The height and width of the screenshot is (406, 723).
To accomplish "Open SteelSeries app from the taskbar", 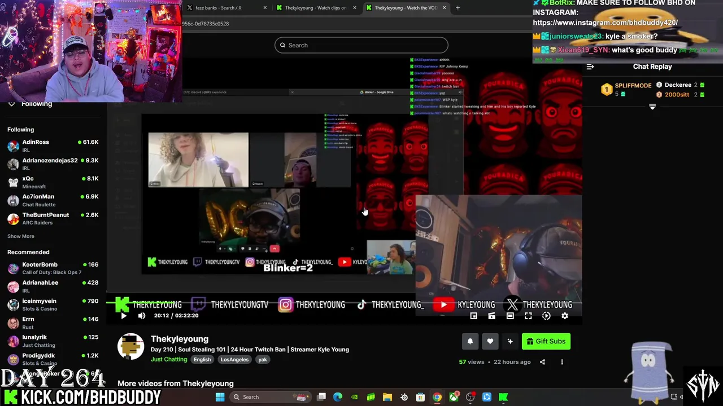I will pos(404,397).
